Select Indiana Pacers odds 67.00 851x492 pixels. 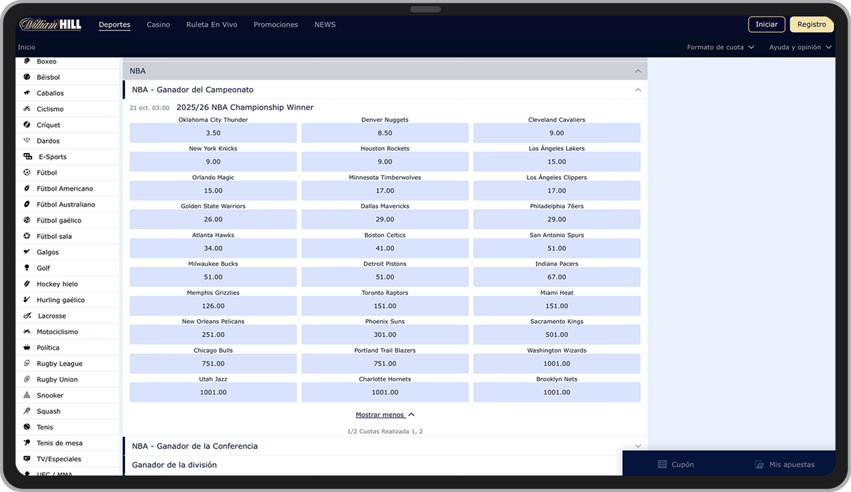coord(556,277)
